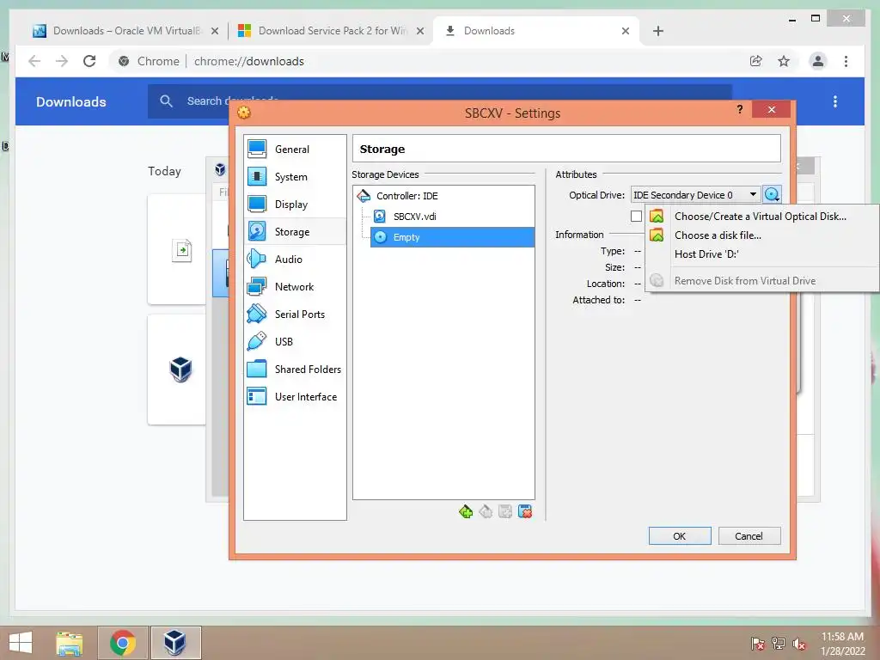This screenshot has height=660, width=880.
Task: Open Network settings category
Action: click(295, 287)
